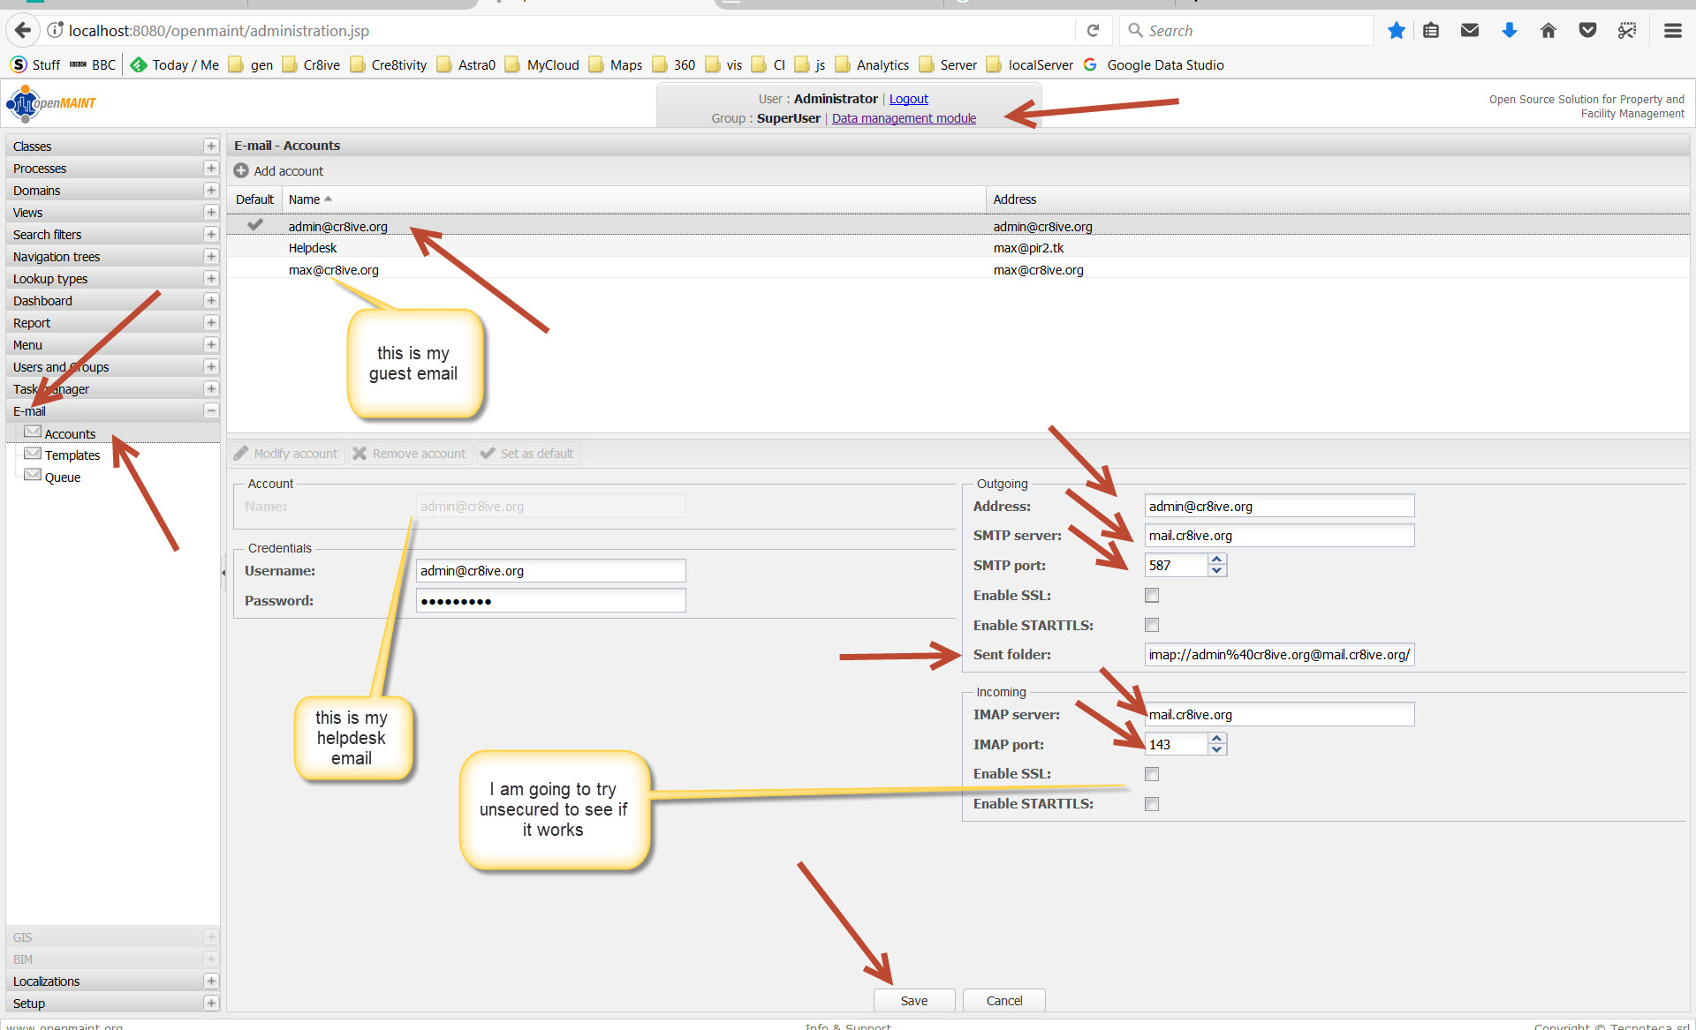
Task: Expand the Users and Groups section
Action: click(210, 366)
